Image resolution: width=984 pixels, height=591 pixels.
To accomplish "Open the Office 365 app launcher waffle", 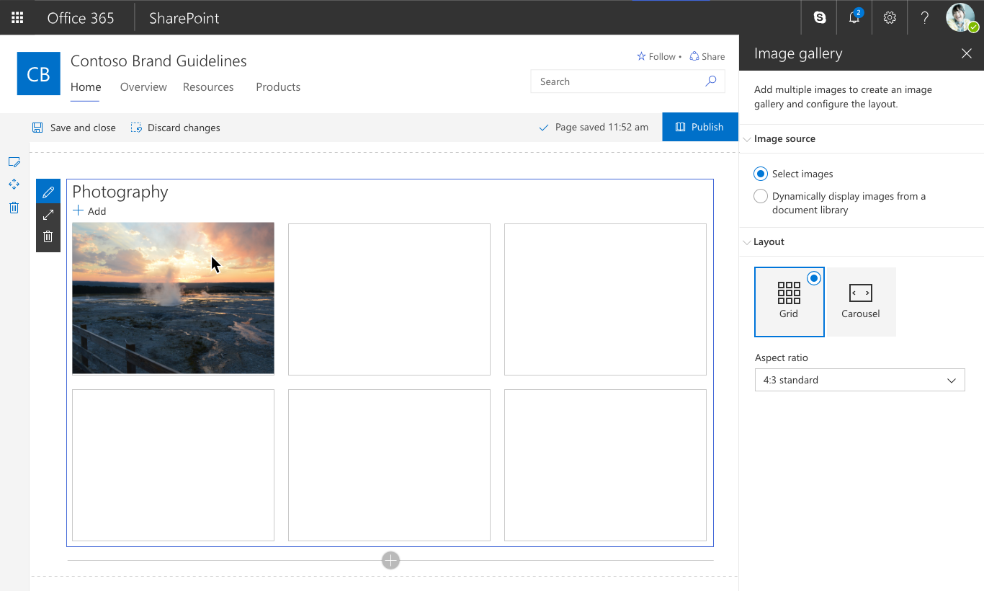I will click(x=17, y=17).
